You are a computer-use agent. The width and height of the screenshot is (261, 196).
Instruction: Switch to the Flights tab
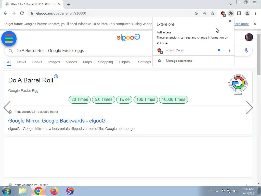124,62
